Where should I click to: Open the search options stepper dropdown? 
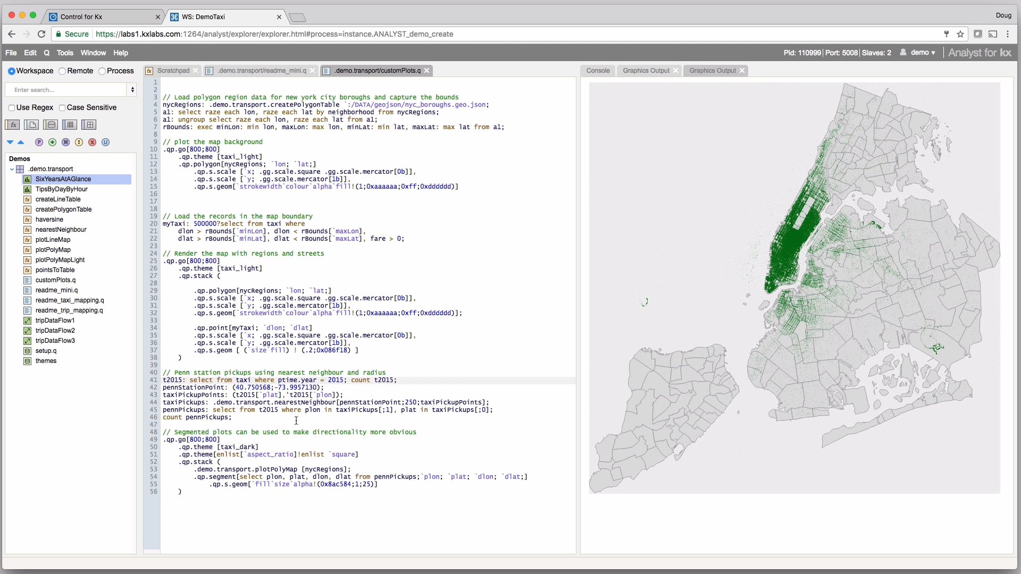pos(132,89)
